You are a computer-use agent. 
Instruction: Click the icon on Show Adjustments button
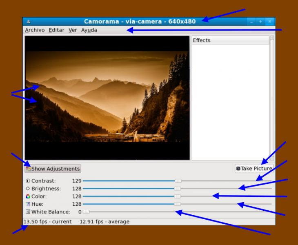(28, 169)
